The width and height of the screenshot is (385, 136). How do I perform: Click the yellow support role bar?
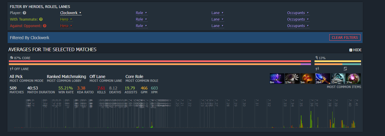[338, 61]
